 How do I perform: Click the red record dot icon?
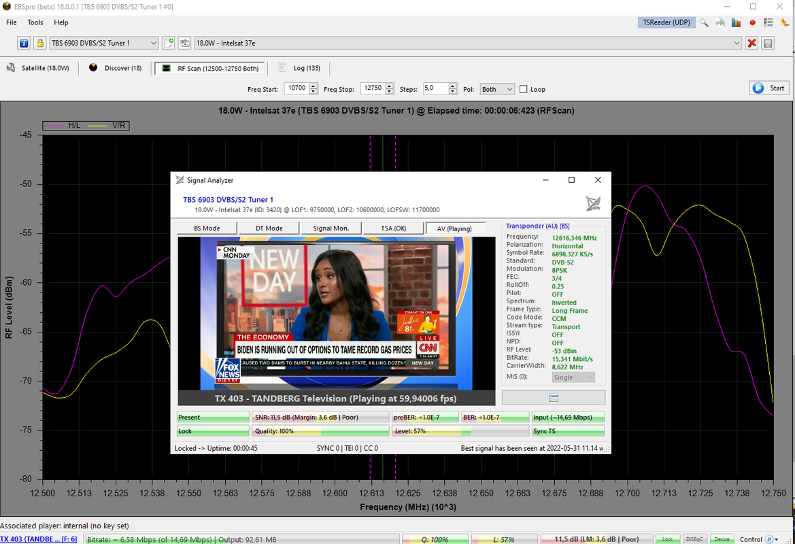coord(752,22)
